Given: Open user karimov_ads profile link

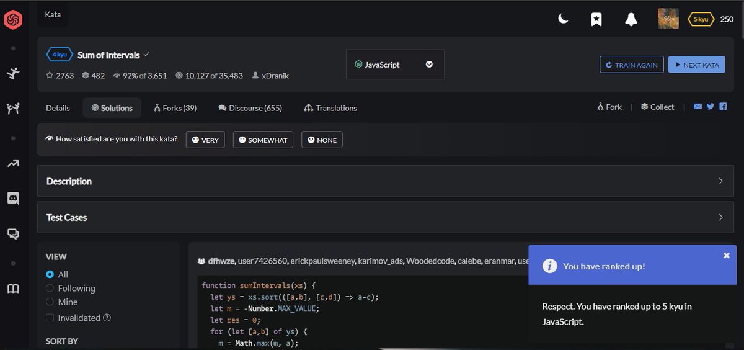Looking at the screenshot, I should [381, 261].
